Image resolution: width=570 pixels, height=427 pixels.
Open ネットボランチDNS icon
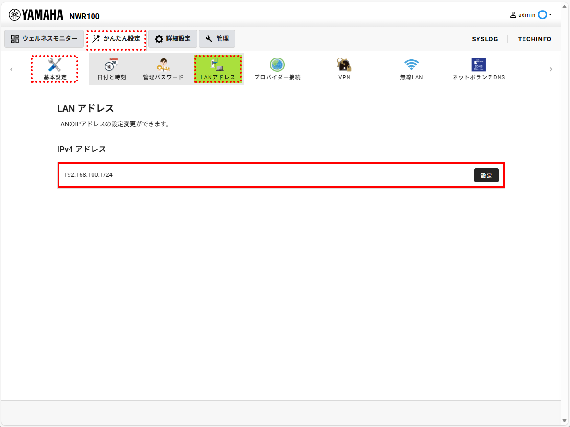(478, 65)
